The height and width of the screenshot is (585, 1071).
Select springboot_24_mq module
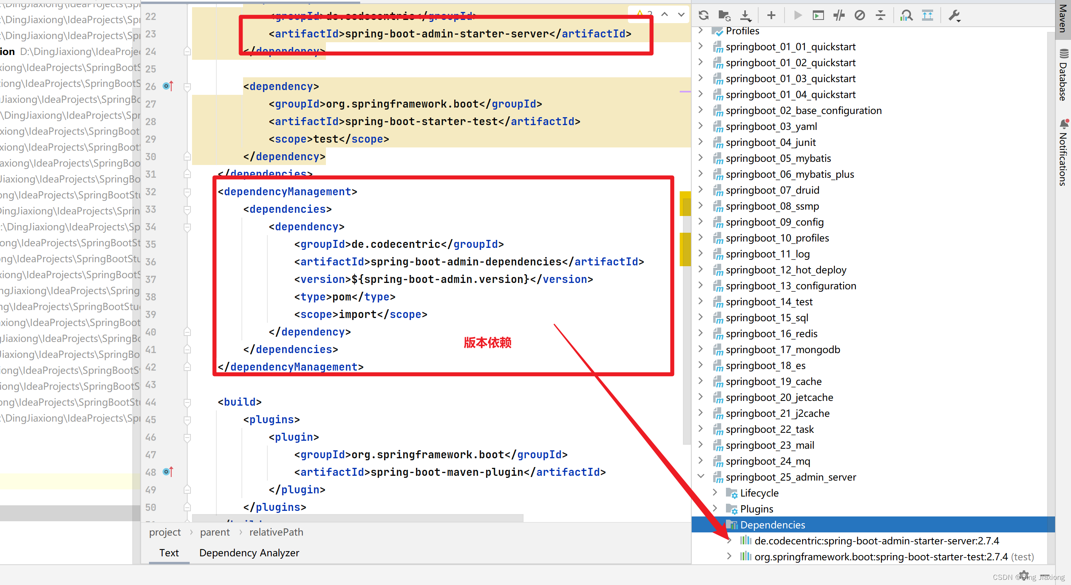767,461
